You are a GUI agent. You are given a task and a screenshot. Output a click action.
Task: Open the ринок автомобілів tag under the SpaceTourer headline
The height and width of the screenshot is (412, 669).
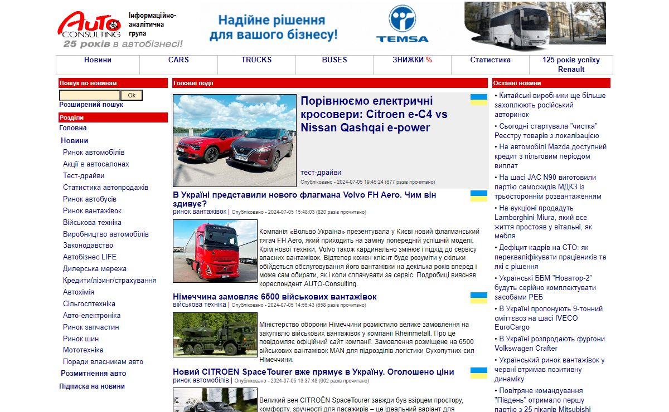click(x=201, y=380)
